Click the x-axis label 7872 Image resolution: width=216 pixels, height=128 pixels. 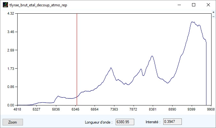(x=133, y=109)
